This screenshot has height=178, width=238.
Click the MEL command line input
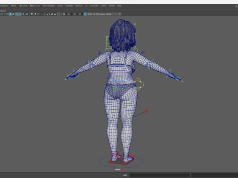pos(160,175)
